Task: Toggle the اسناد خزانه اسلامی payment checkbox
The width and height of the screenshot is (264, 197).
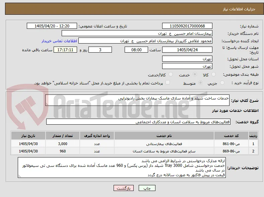Action: click(168, 82)
